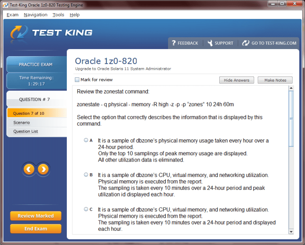This screenshot has height=245, width=305.
Task: Open the Exam menu
Action: [13, 15]
